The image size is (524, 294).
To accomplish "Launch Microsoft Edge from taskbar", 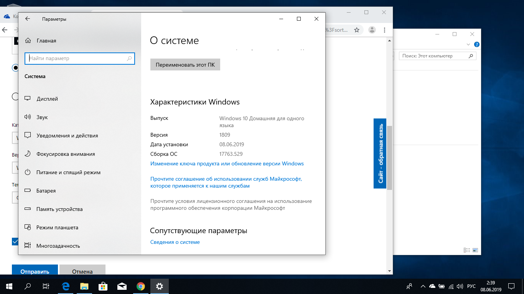I will point(66,286).
